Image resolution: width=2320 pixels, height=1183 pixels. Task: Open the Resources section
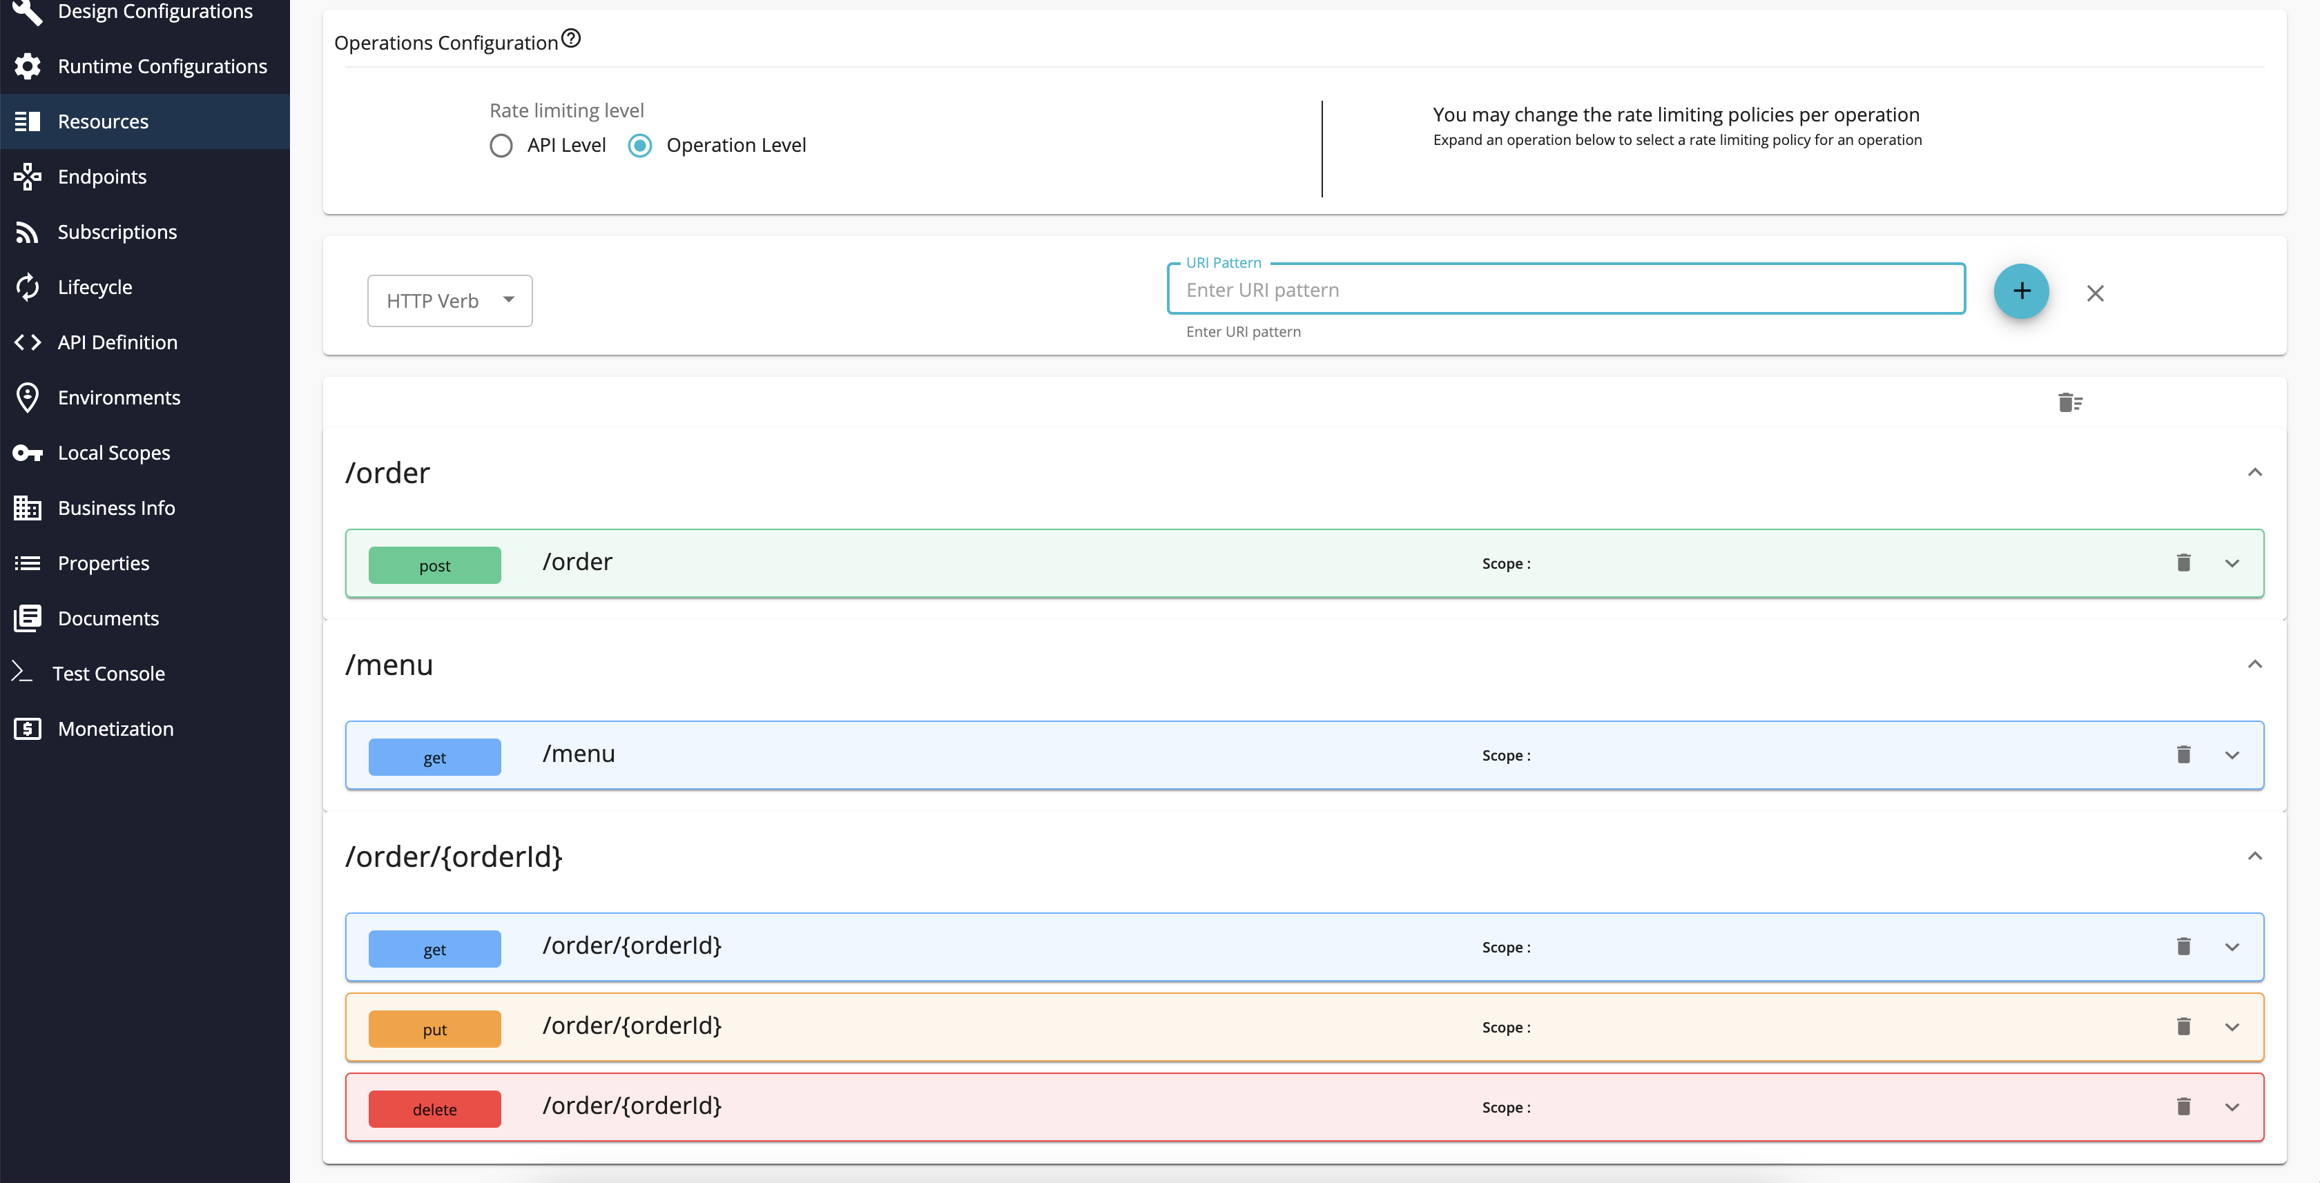click(x=101, y=121)
